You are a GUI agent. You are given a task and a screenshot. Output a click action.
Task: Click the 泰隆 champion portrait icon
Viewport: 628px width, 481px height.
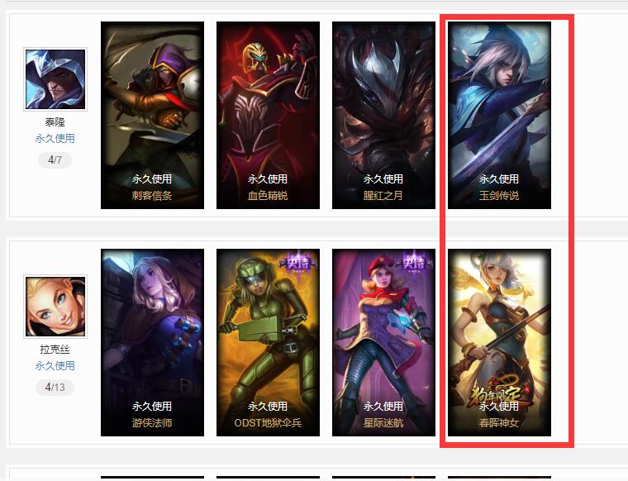click(55, 79)
